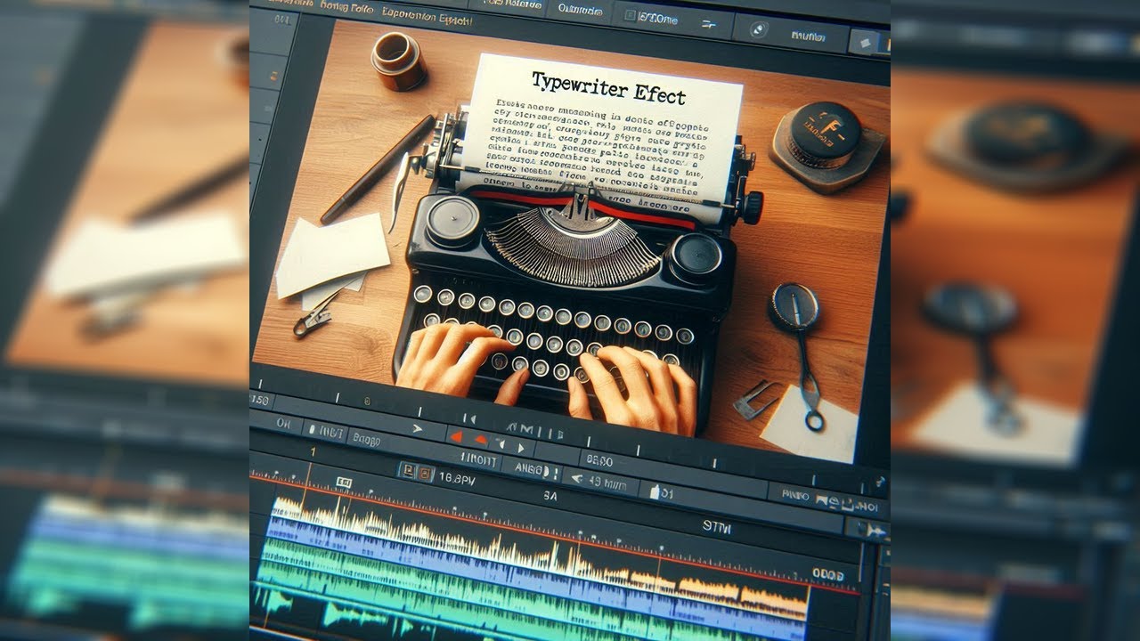
Task: Click the white right-pointing play triangle
Action: [520, 448]
